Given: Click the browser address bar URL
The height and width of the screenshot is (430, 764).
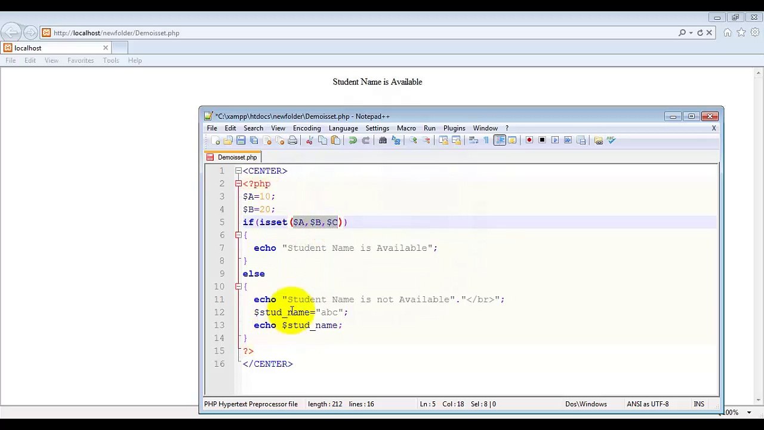Looking at the screenshot, I should click(x=116, y=33).
